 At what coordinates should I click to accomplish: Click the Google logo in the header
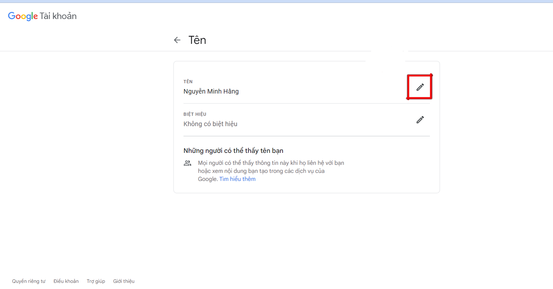click(x=23, y=16)
